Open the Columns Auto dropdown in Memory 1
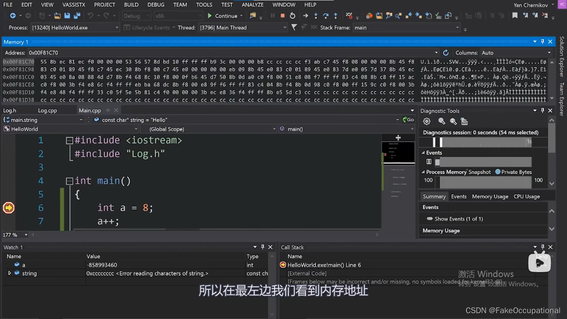 click(x=549, y=52)
